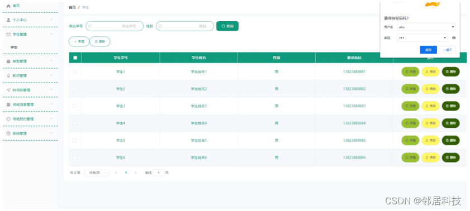This screenshot has height=211, width=470.
Task: Click the blue 保存 button in password popup
Action: [428, 50]
